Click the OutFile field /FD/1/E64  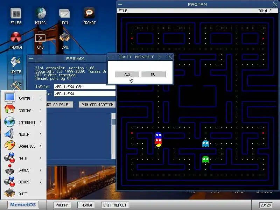pos(85,94)
